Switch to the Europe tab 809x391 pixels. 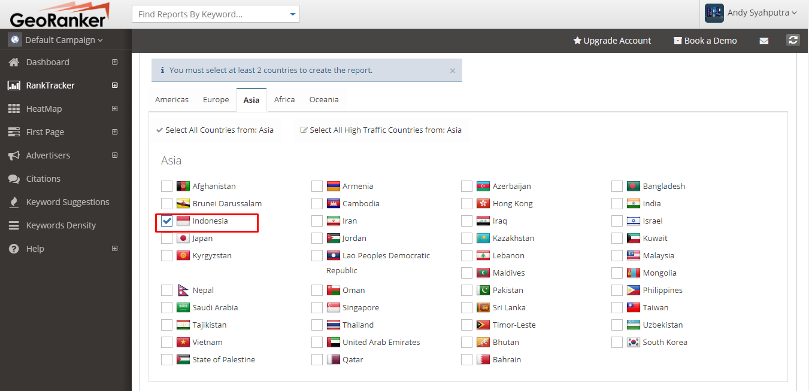coord(216,100)
